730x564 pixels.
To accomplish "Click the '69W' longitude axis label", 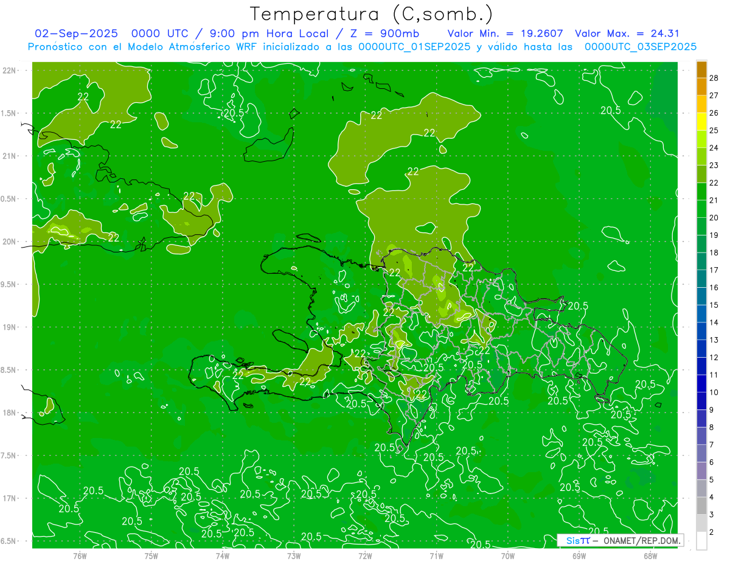I will pyautogui.click(x=579, y=555).
